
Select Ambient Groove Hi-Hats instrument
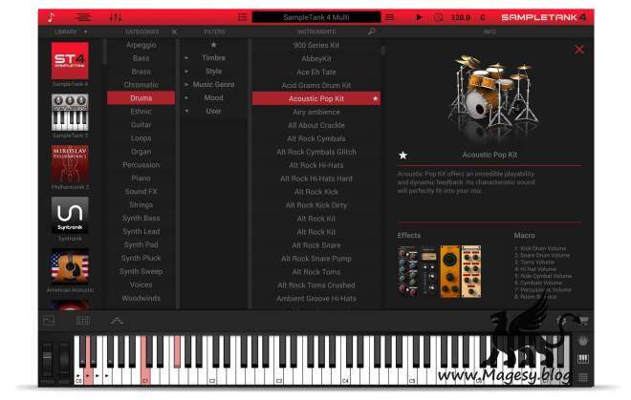(x=316, y=298)
